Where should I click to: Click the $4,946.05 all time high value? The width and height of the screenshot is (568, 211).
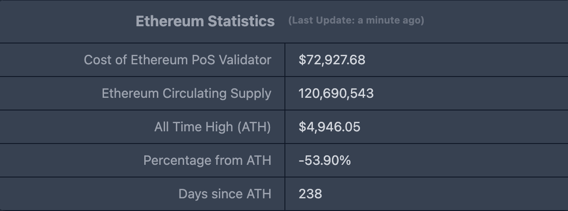coord(329,127)
